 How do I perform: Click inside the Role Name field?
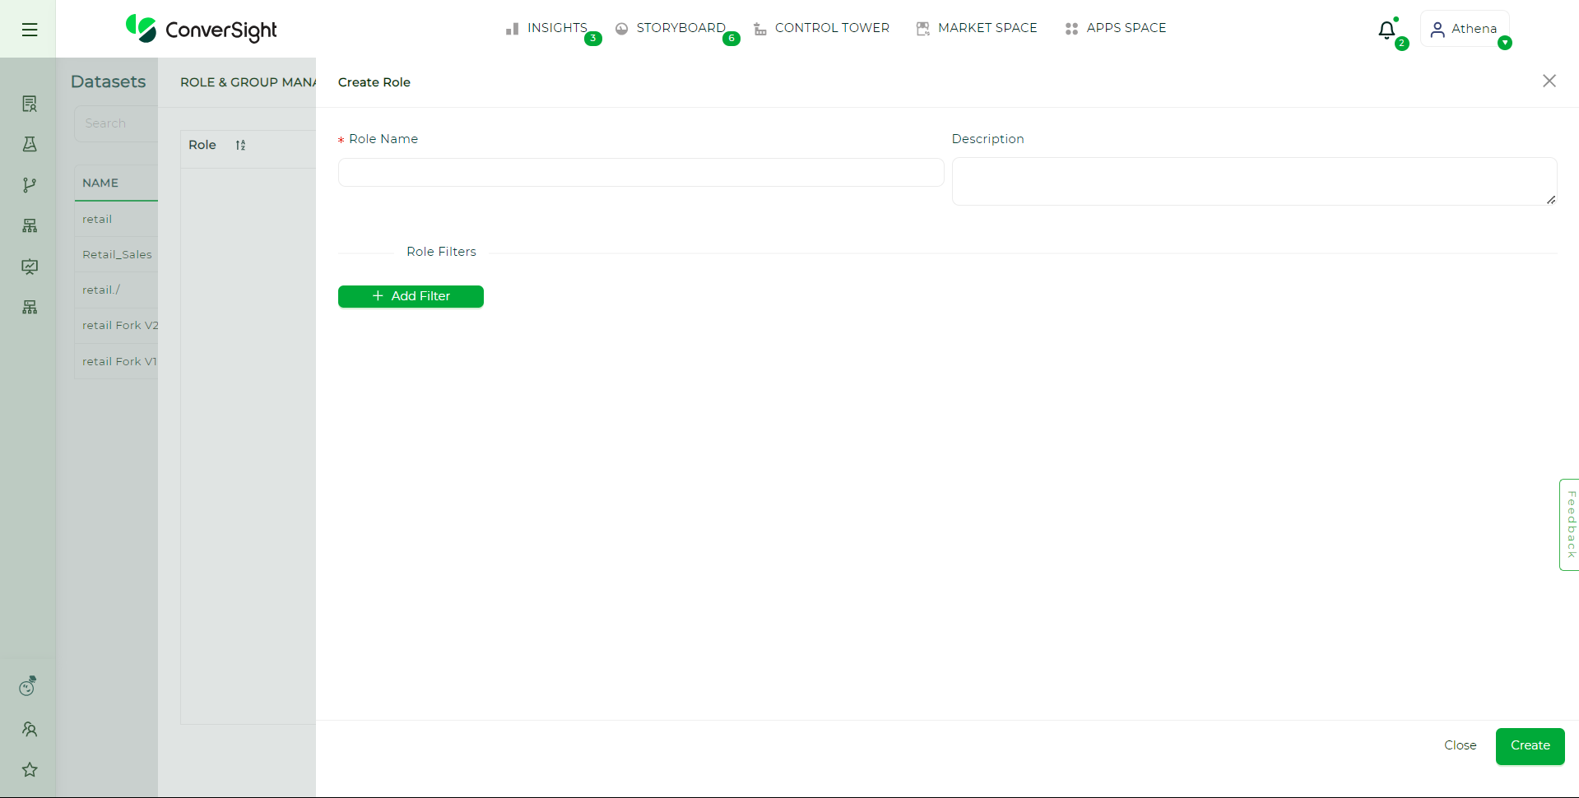(x=640, y=173)
